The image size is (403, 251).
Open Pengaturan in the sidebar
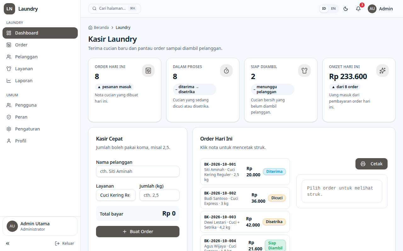40,129
